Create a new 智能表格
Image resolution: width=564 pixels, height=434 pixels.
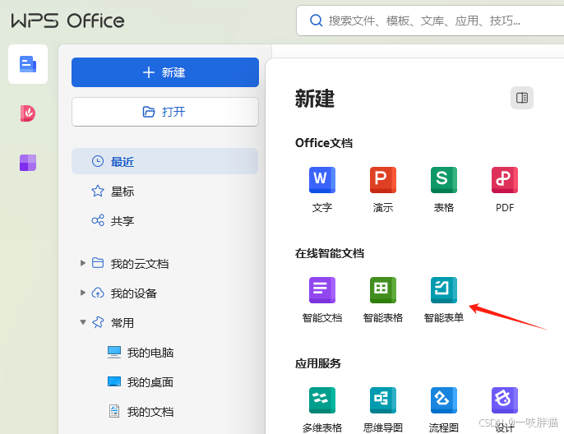[x=383, y=300]
